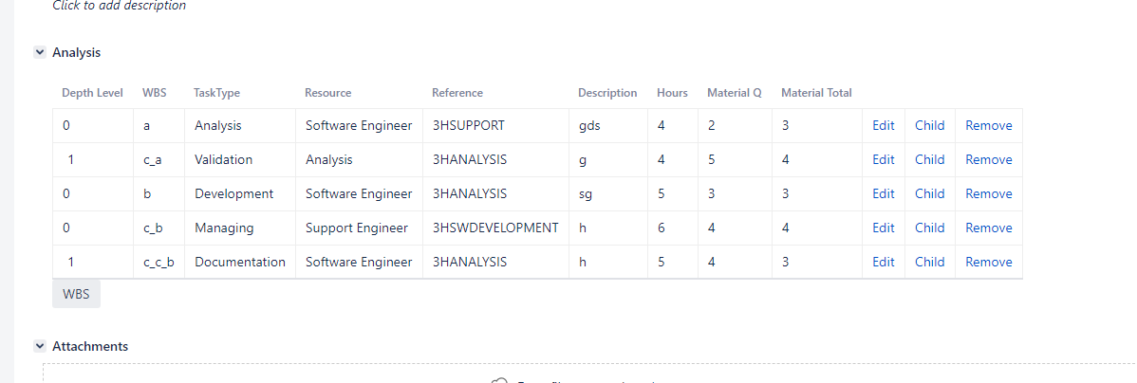This screenshot has width=1137, height=383.
Task: Click the WBS button below the table
Action: [x=76, y=294]
